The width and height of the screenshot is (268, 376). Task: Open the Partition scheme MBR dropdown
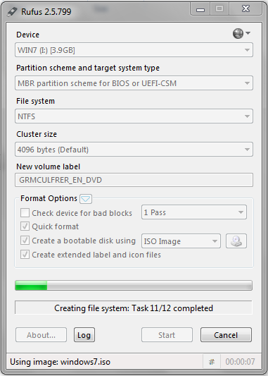coord(134,83)
